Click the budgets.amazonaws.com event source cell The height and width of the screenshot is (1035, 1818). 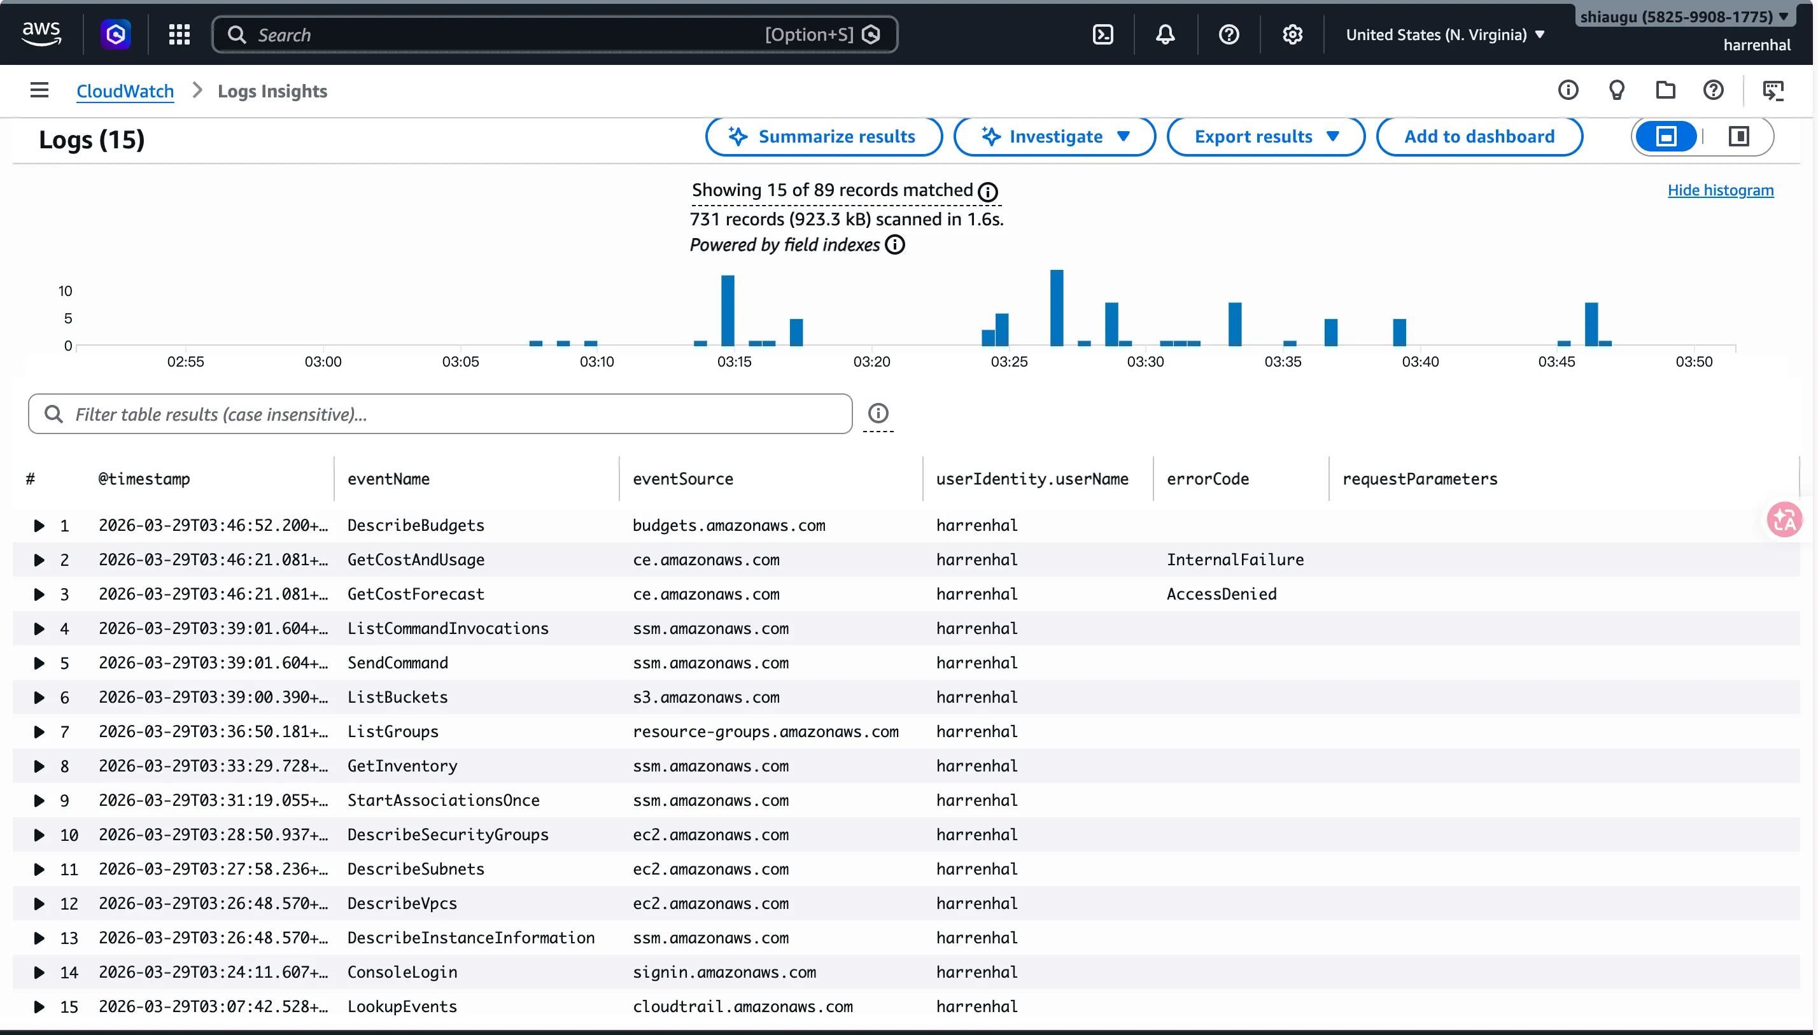point(728,525)
